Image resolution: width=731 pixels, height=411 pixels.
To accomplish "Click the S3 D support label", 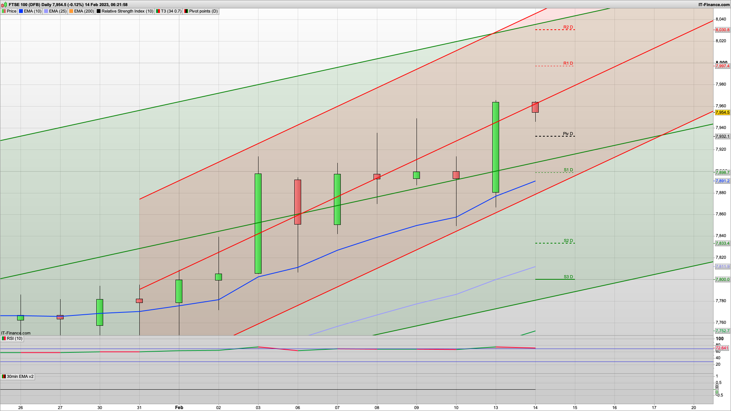I will (x=568, y=277).
